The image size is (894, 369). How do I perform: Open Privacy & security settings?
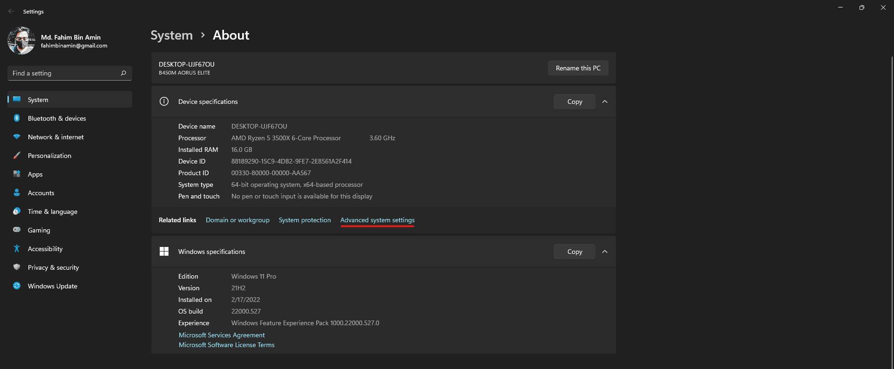click(70, 267)
